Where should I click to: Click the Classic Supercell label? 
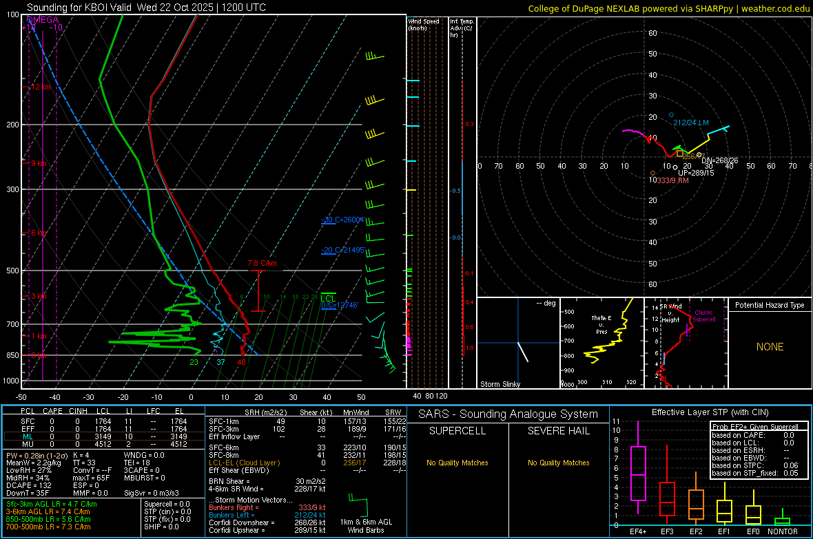704,316
